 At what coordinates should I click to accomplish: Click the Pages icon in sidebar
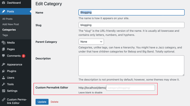pyautogui.click(x=4, y=49)
